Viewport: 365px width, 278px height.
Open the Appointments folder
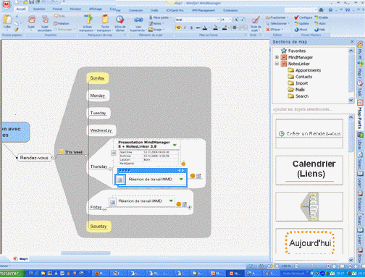[304, 70]
